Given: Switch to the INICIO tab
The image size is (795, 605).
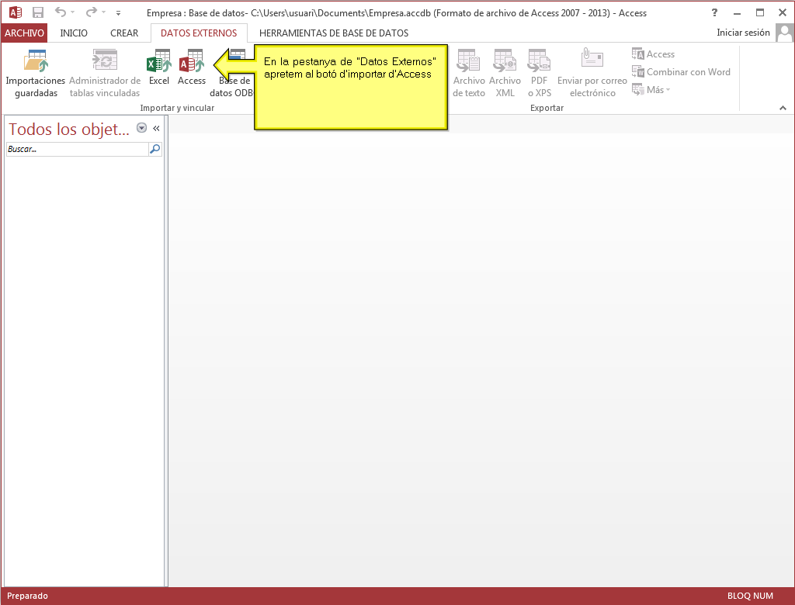Looking at the screenshot, I should [74, 33].
